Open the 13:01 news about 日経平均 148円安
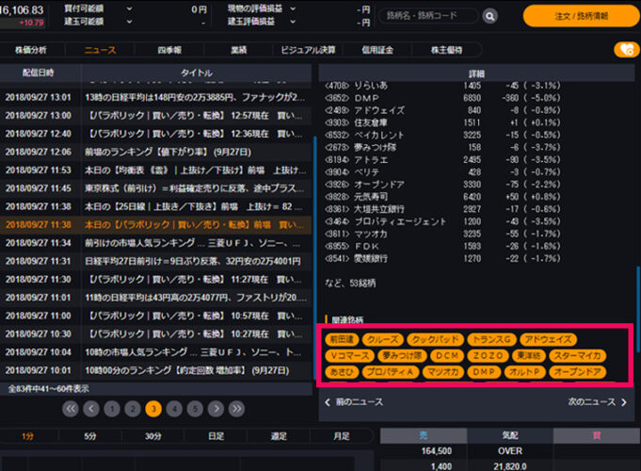641x471 pixels. pos(155,97)
